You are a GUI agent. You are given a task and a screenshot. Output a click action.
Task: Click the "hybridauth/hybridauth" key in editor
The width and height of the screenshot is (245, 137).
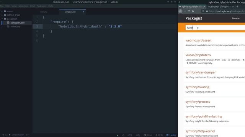[80, 26]
